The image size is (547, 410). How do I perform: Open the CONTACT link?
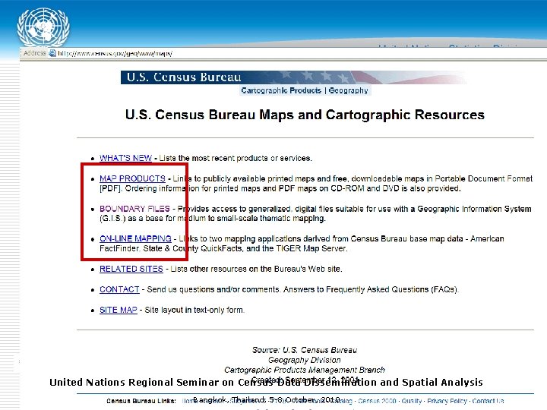click(119, 289)
